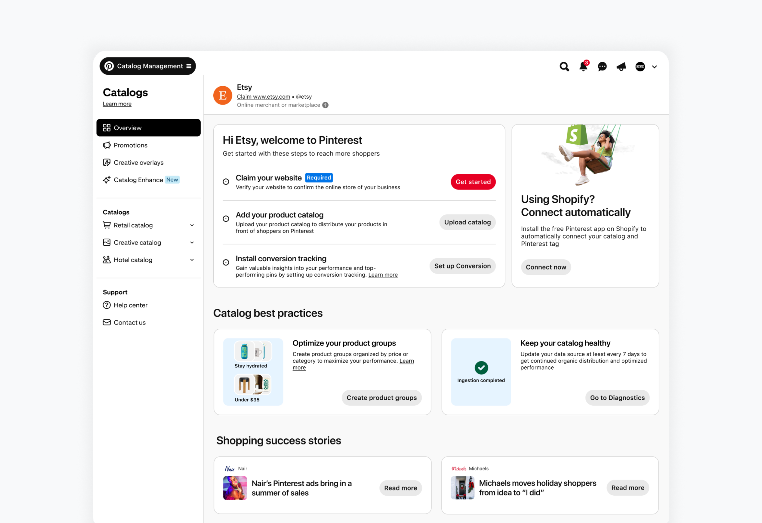Click the search magnifier icon
Screen dimensions: 762x523
pyautogui.click(x=564, y=67)
